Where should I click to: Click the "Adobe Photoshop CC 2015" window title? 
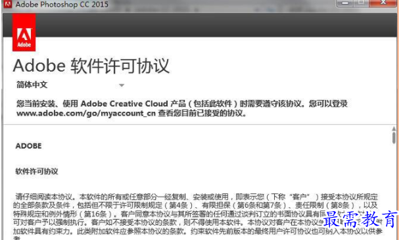(x=62, y=4)
